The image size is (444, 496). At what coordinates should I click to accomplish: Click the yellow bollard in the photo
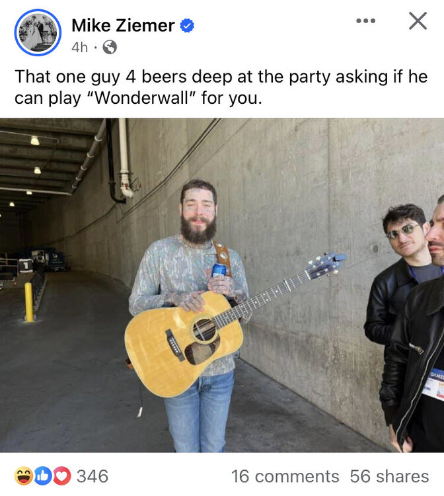29,302
